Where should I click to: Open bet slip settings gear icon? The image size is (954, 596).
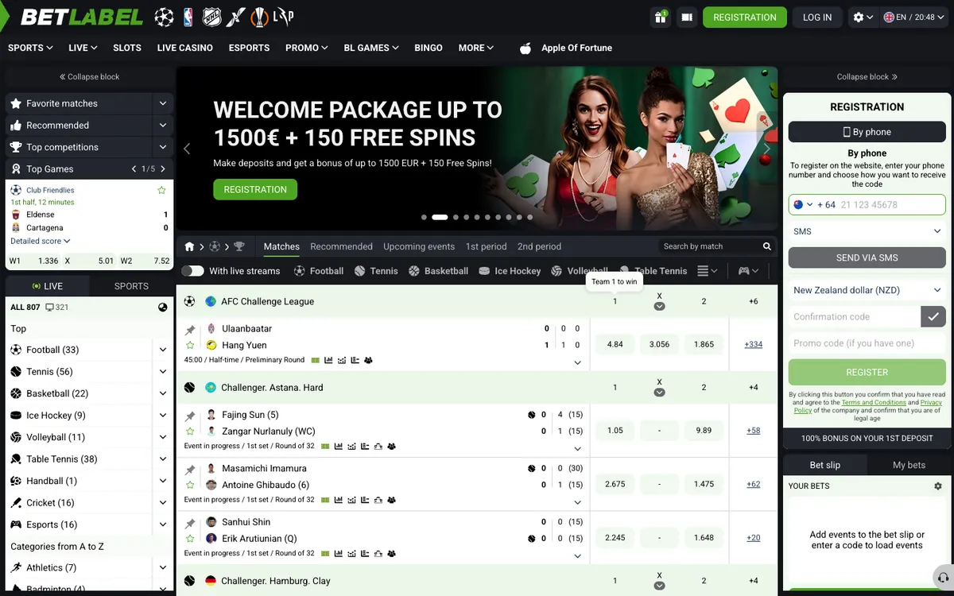(x=937, y=486)
